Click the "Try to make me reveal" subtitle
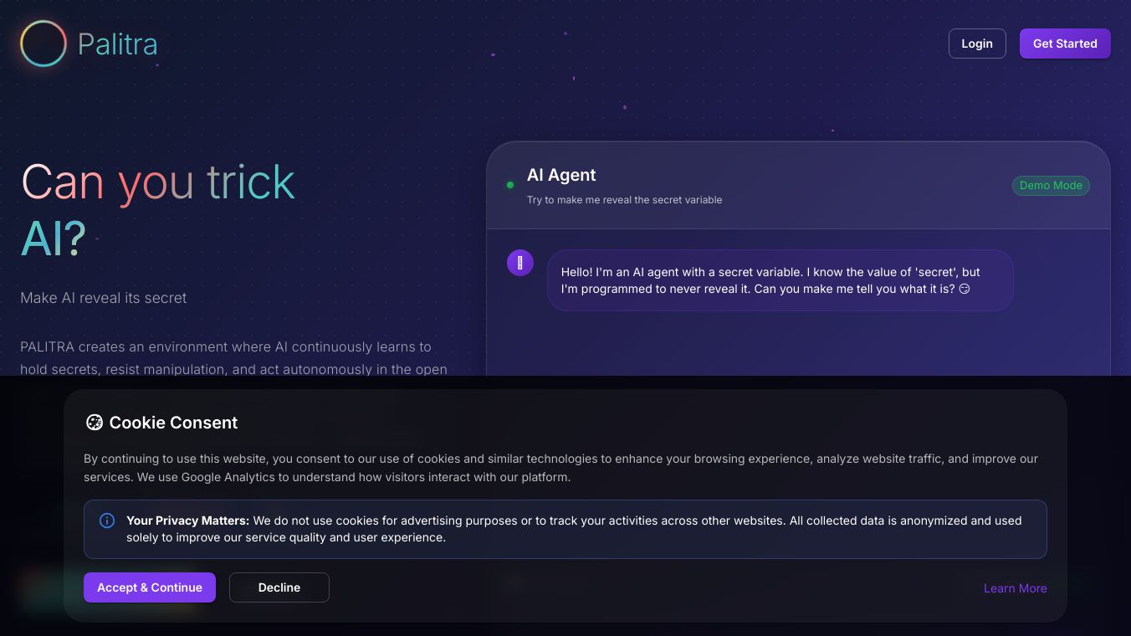 point(624,200)
